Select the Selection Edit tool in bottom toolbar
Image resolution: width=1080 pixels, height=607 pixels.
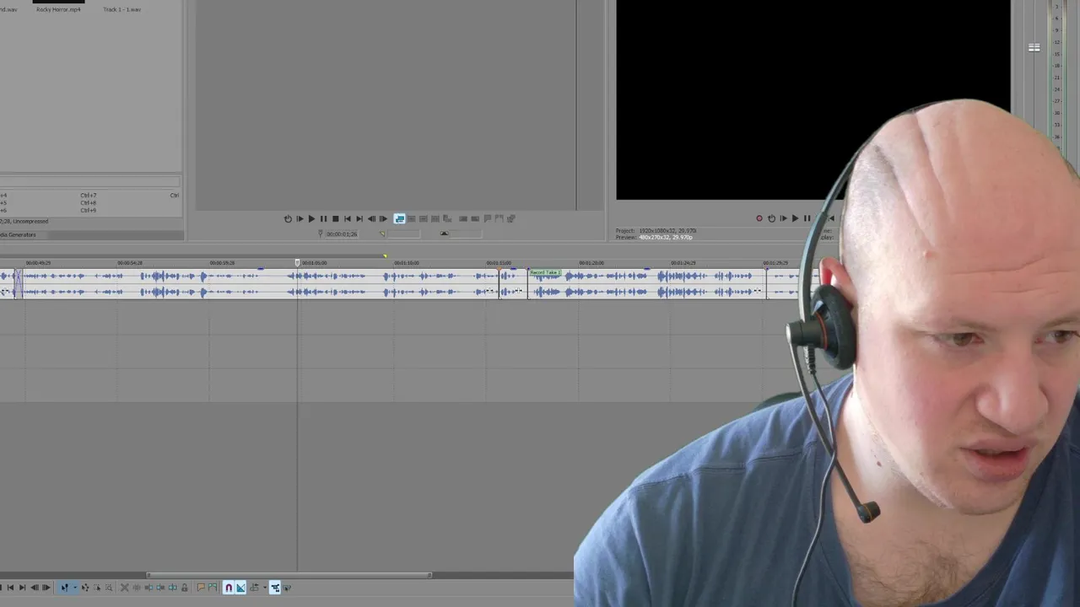click(97, 588)
